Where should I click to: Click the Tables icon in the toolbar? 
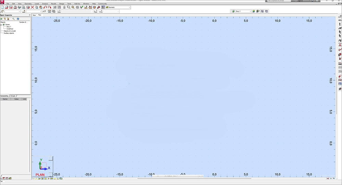[x=59, y=8]
